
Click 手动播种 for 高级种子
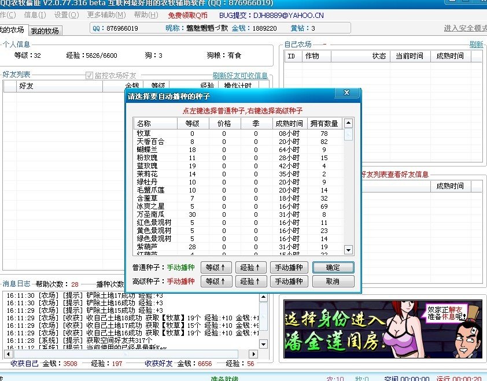(x=288, y=282)
